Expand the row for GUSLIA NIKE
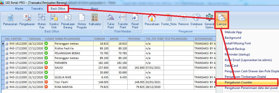Viewport: 279px width, 93px height. 7,77
